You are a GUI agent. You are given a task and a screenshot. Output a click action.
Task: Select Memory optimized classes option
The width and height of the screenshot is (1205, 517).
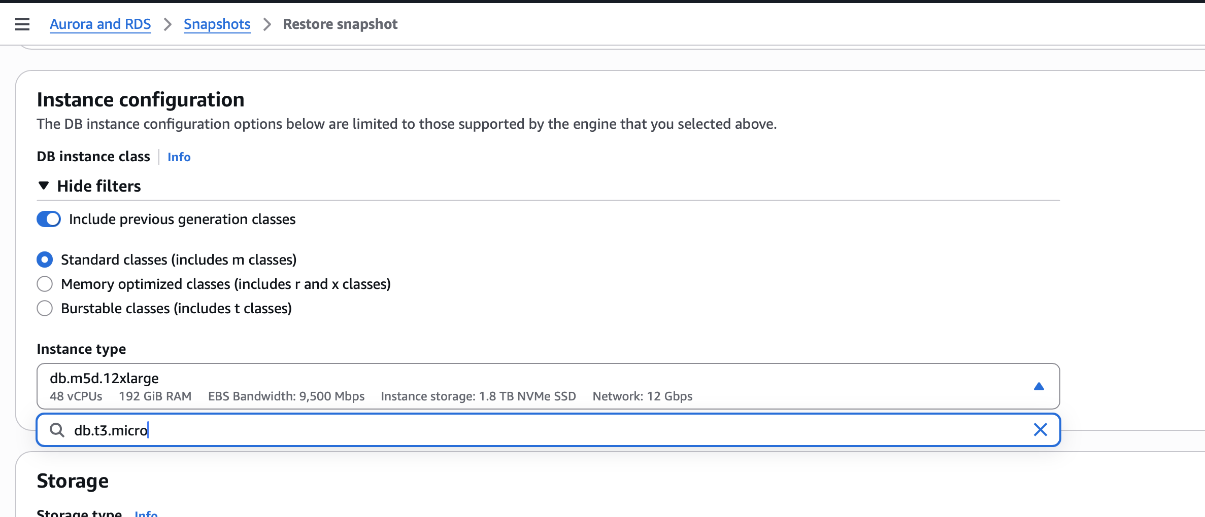point(45,284)
